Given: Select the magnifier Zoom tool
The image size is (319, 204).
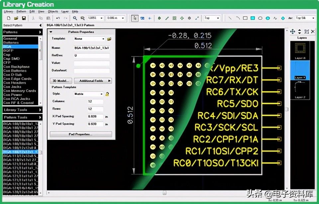Looking at the screenshot, I should pos(75,18).
